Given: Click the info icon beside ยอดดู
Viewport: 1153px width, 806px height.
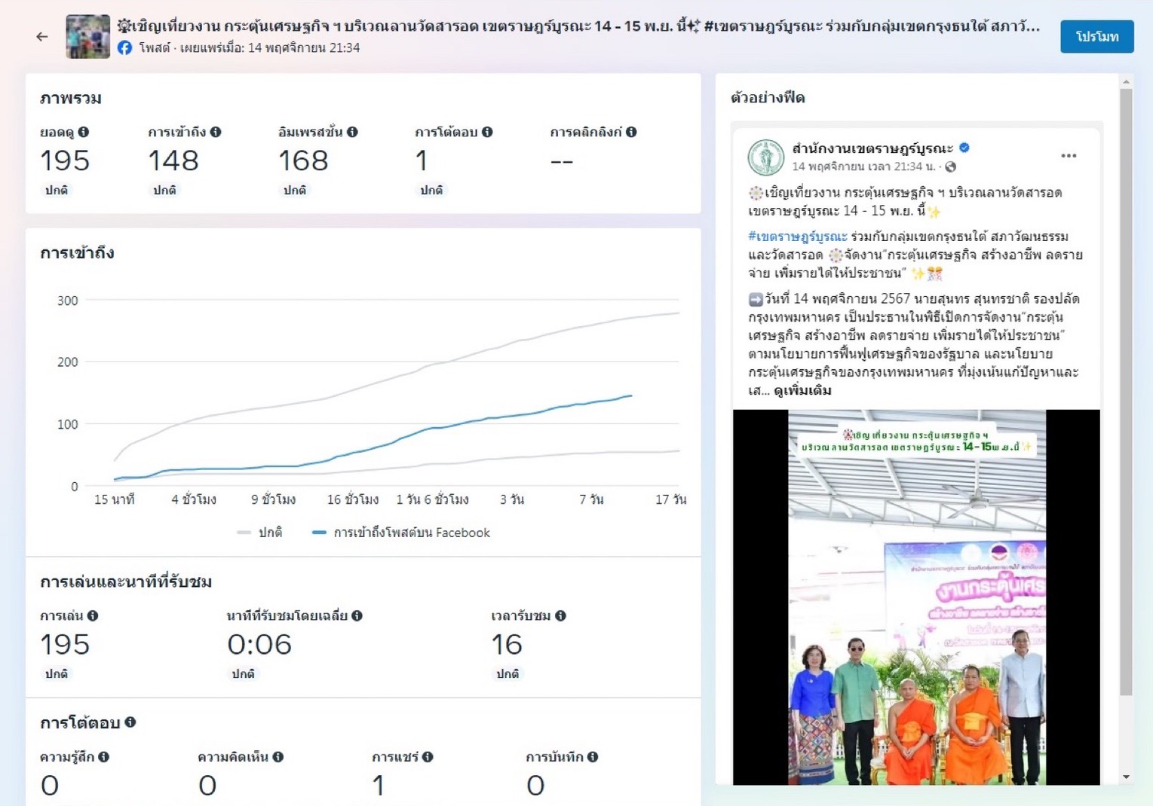Looking at the screenshot, I should pos(84,132).
